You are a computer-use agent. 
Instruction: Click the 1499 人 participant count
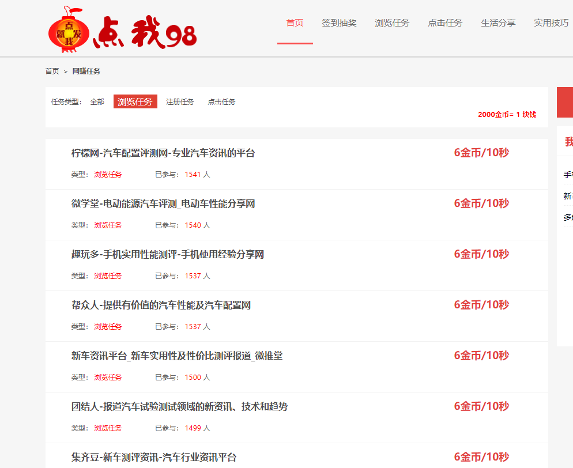tap(197, 428)
